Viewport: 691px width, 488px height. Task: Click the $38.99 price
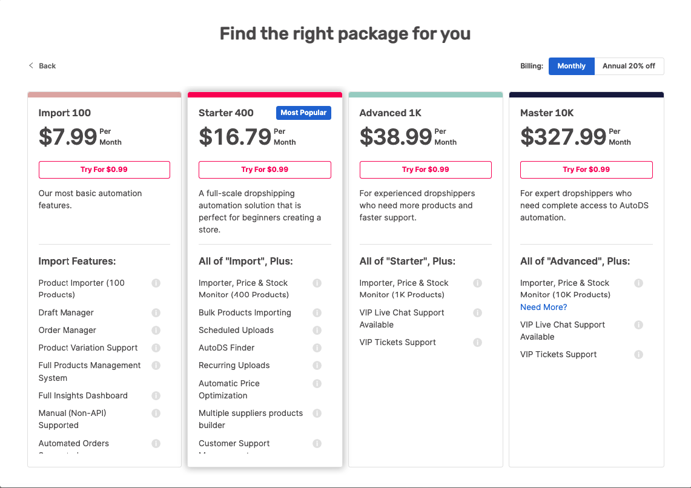pyautogui.click(x=395, y=137)
